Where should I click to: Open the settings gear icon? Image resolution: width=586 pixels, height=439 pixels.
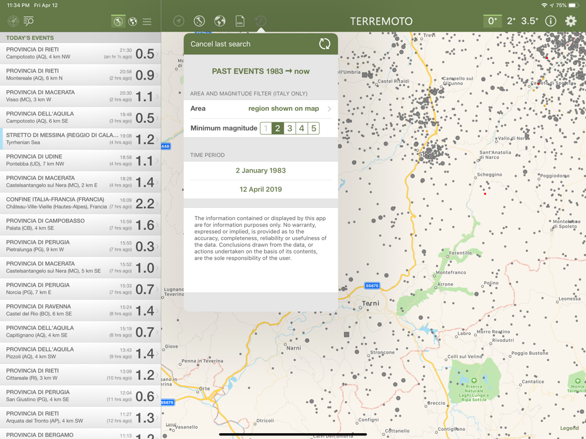pos(571,21)
